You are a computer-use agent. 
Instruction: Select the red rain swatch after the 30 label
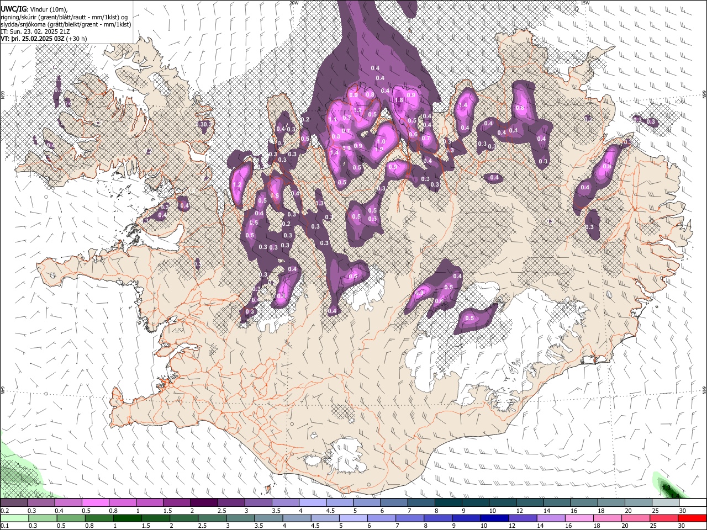[692, 518]
